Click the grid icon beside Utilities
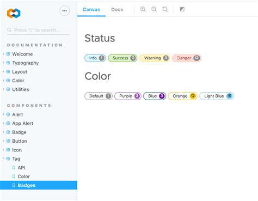 click(x=8, y=89)
